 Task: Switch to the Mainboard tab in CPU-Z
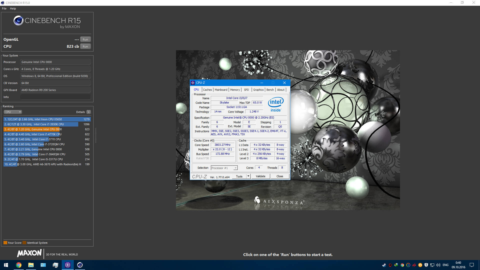pos(221,90)
